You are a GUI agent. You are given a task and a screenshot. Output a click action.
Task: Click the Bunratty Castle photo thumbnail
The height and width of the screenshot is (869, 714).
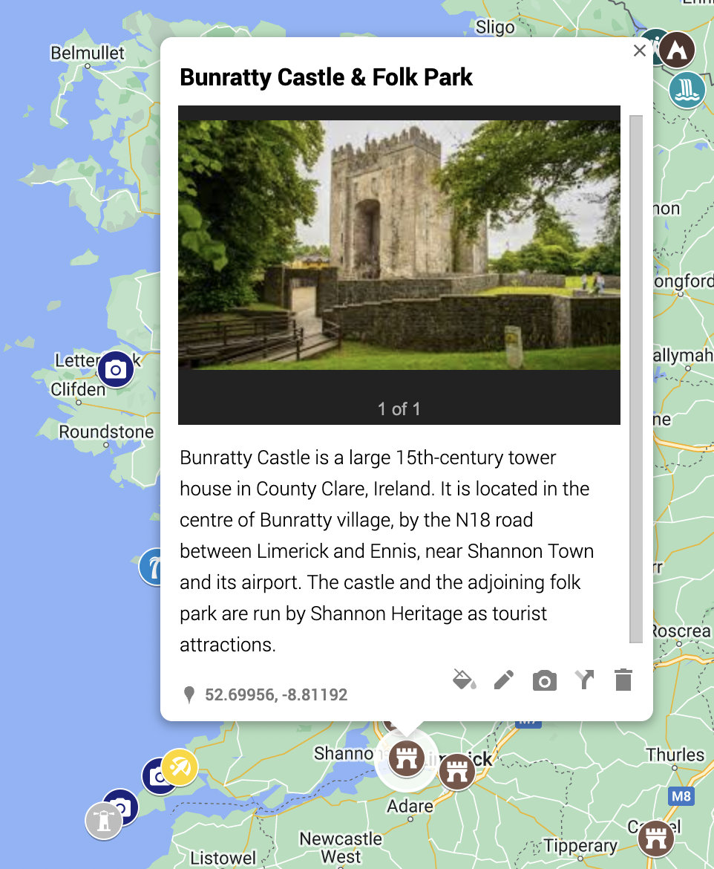click(x=399, y=240)
